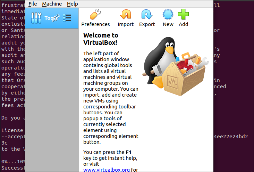This screenshot has height=172, width=254.
Task: Create a new VM with New icon
Action: pyautogui.click(x=168, y=14)
